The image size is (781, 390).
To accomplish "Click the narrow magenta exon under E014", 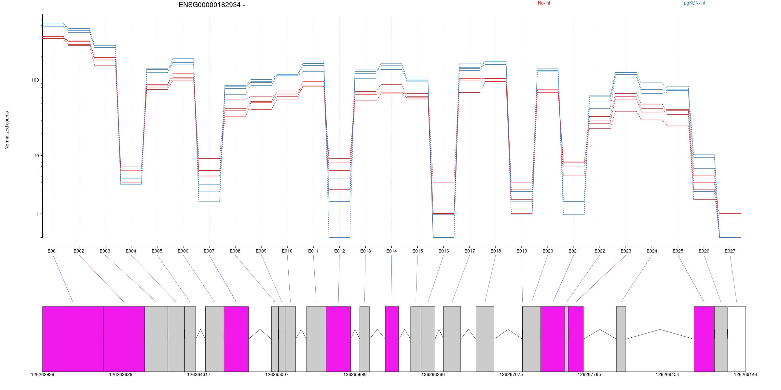I will [392, 339].
